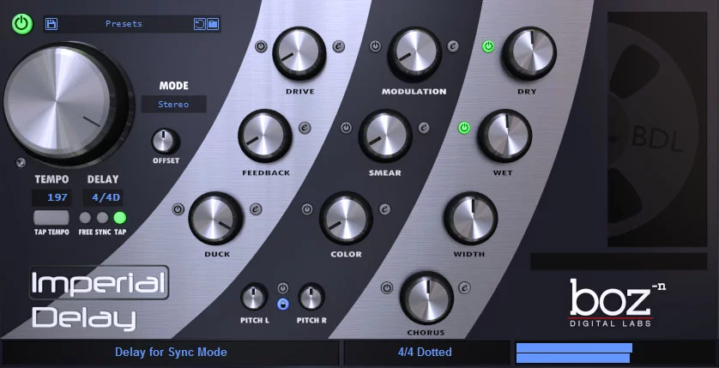The image size is (719, 368).
Task: Click the Width knob
Action: tap(470, 218)
